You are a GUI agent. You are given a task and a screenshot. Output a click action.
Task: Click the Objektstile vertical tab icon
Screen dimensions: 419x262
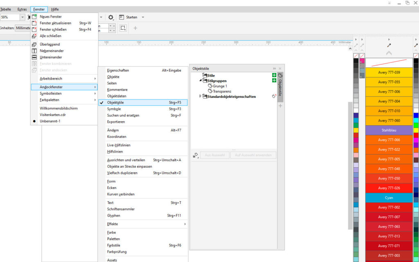(280, 75)
